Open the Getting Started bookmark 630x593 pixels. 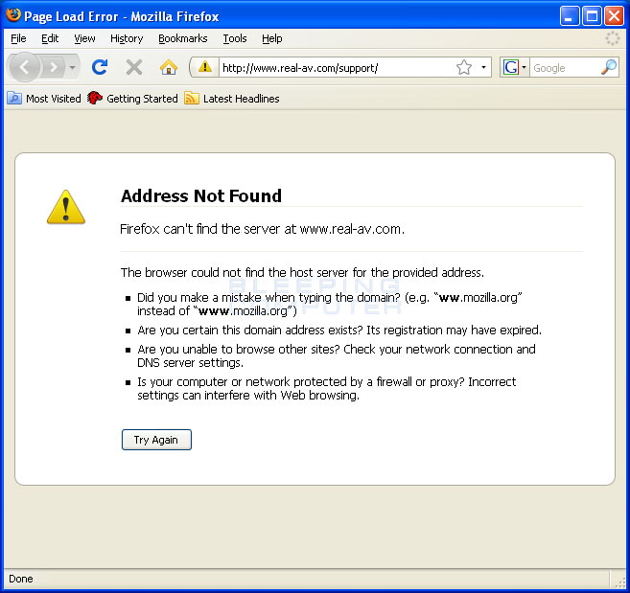(132, 99)
